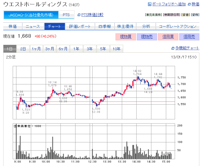Click the 1,750 price axis label
Screen dimensions: 201x166
[182, 78]
